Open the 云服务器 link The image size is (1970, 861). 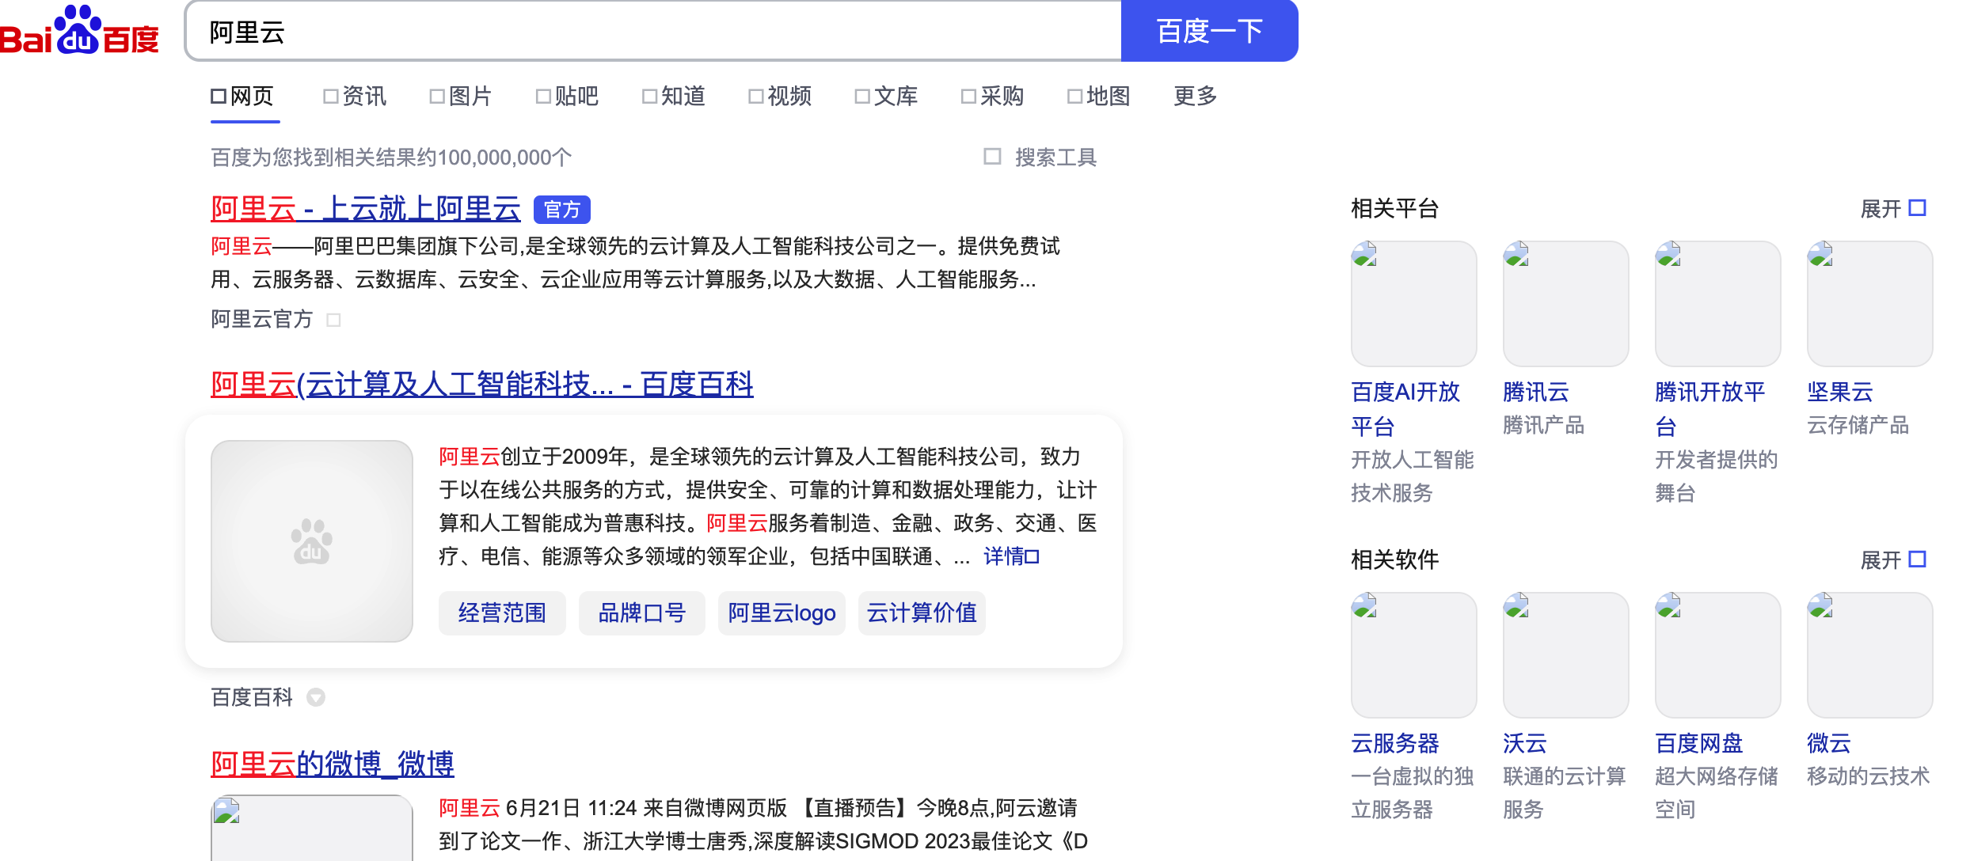pyautogui.click(x=1395, y=743)
